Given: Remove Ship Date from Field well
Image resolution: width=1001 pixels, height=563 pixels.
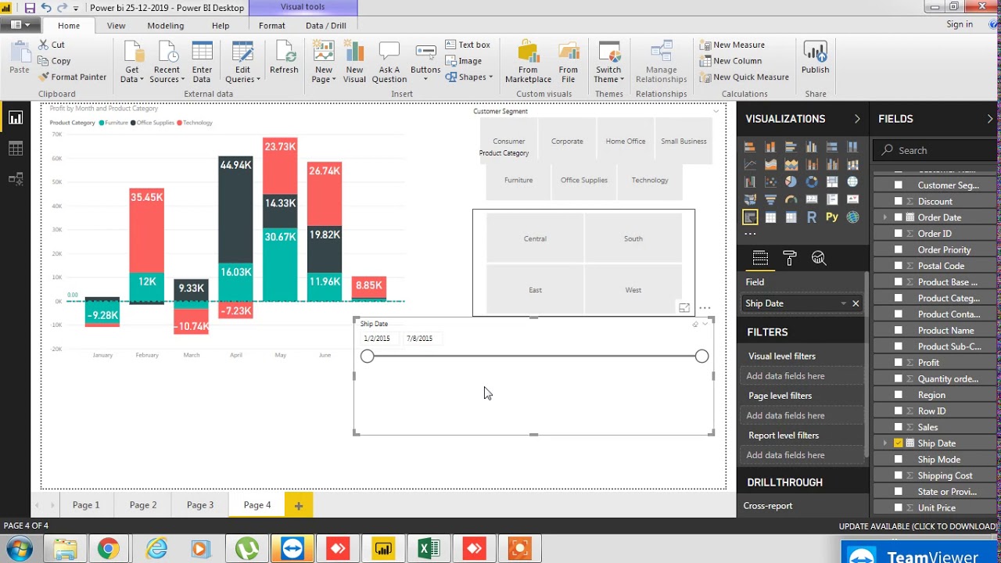Looking at the screenshot, I should click(856, 303).
